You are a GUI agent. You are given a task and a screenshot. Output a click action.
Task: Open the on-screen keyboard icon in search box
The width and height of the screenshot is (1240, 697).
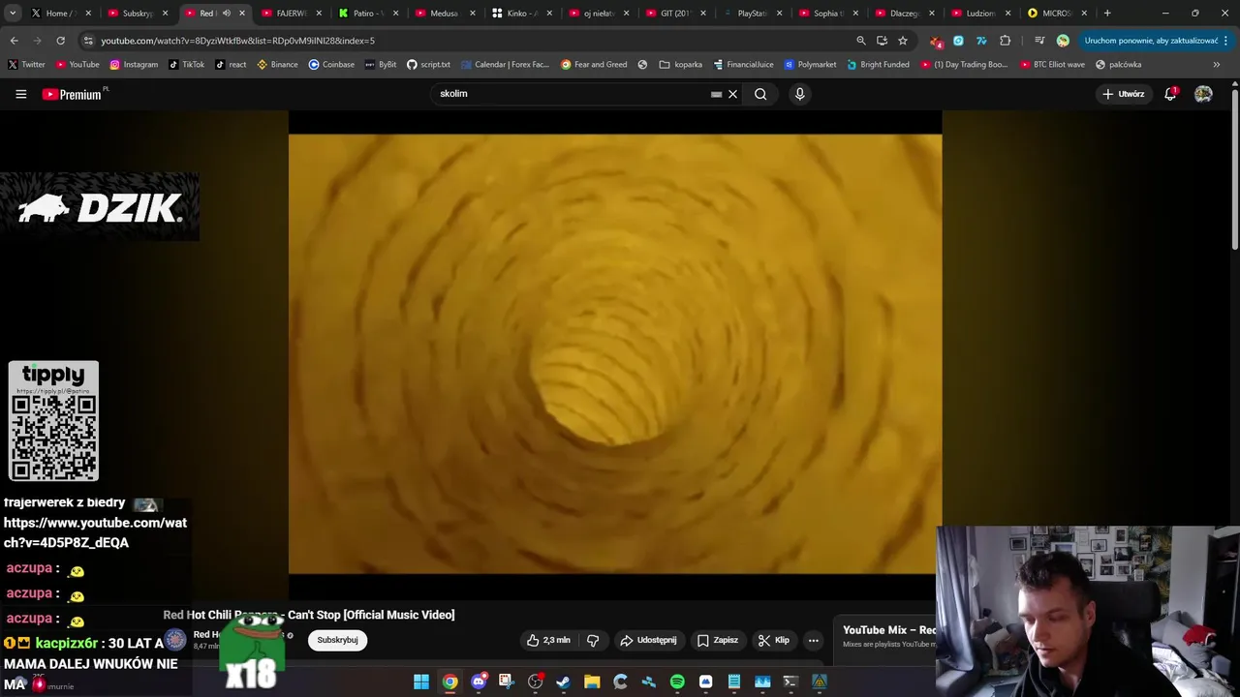pos(717,94)
